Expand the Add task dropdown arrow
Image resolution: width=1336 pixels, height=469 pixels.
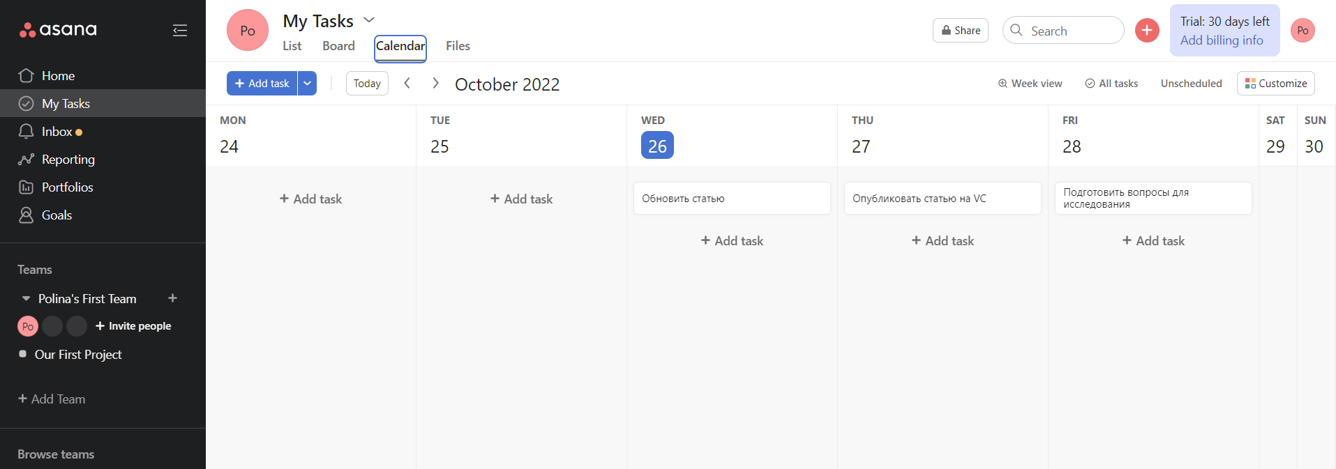(x=307, y=84)
